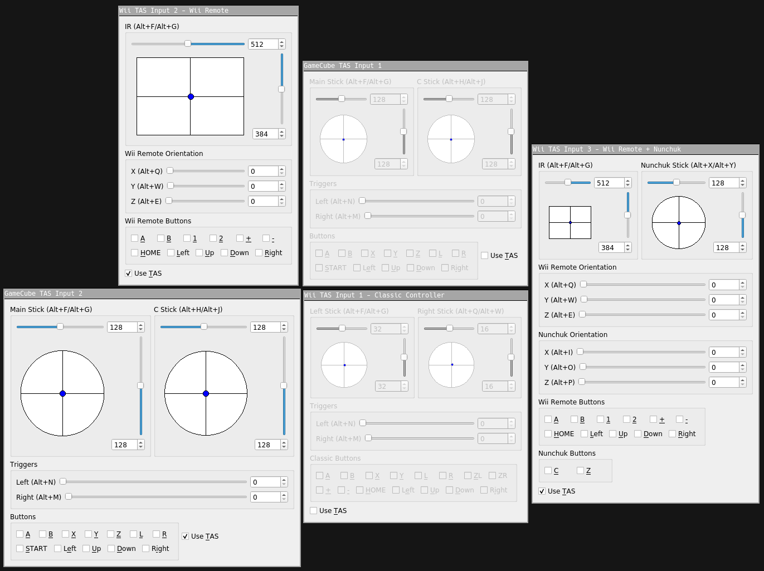Click IR X slider in Wii TAS Input 2

click(188, 44)
